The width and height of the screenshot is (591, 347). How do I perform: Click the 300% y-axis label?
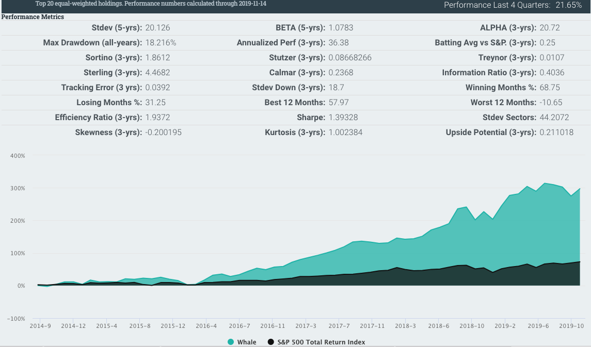coord(18,188)
